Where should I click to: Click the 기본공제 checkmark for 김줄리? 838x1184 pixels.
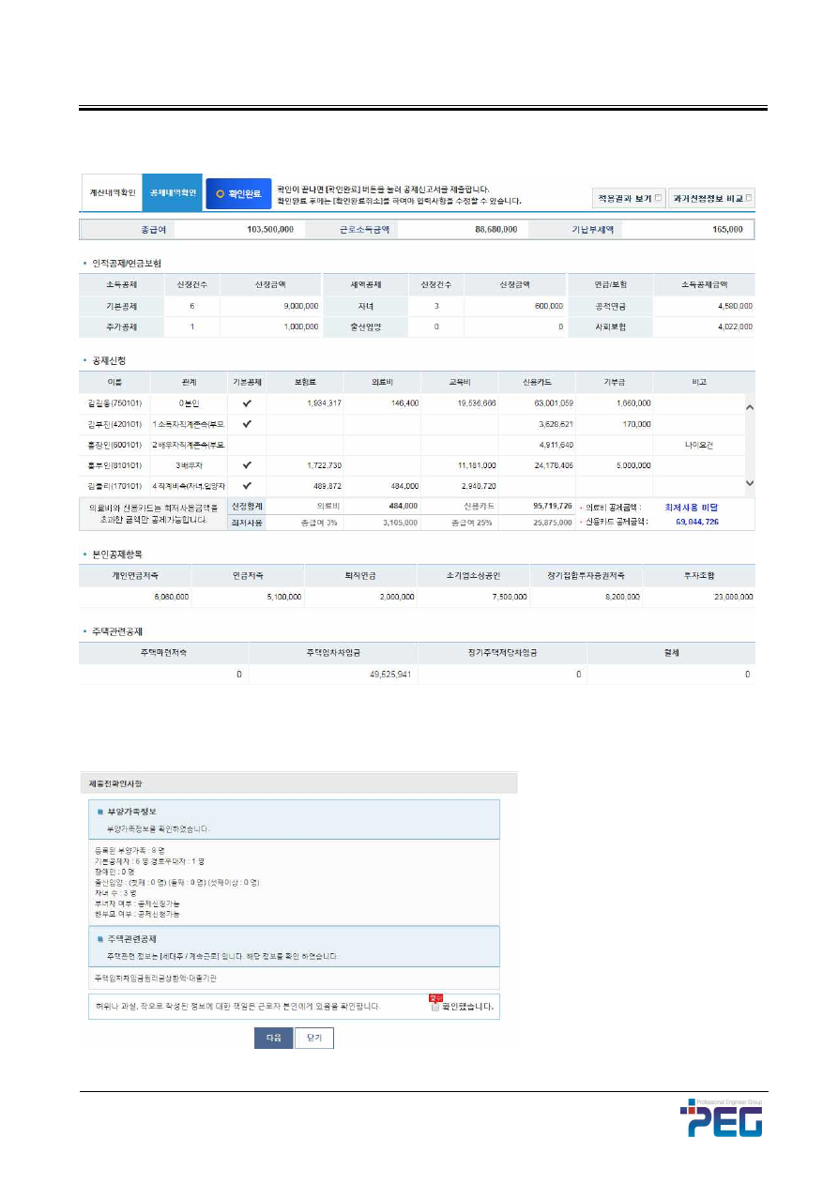[248, 485]
